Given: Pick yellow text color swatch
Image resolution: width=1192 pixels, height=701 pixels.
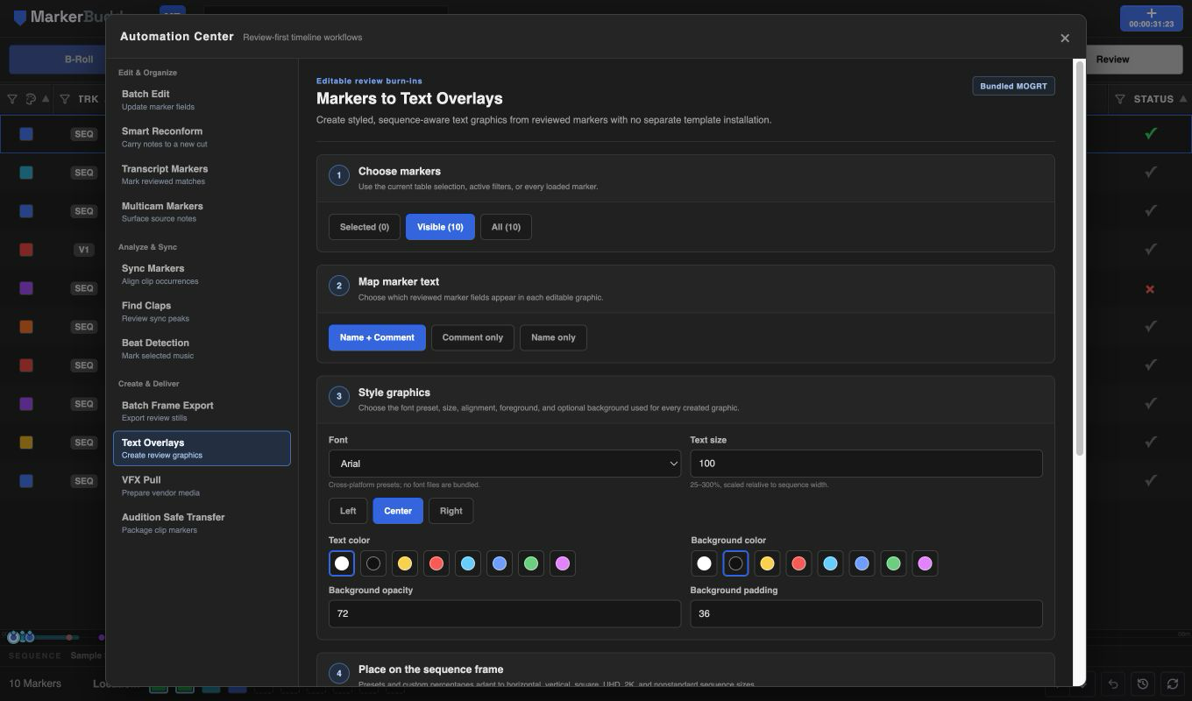Looking at the screenshot, I should 405,563.
